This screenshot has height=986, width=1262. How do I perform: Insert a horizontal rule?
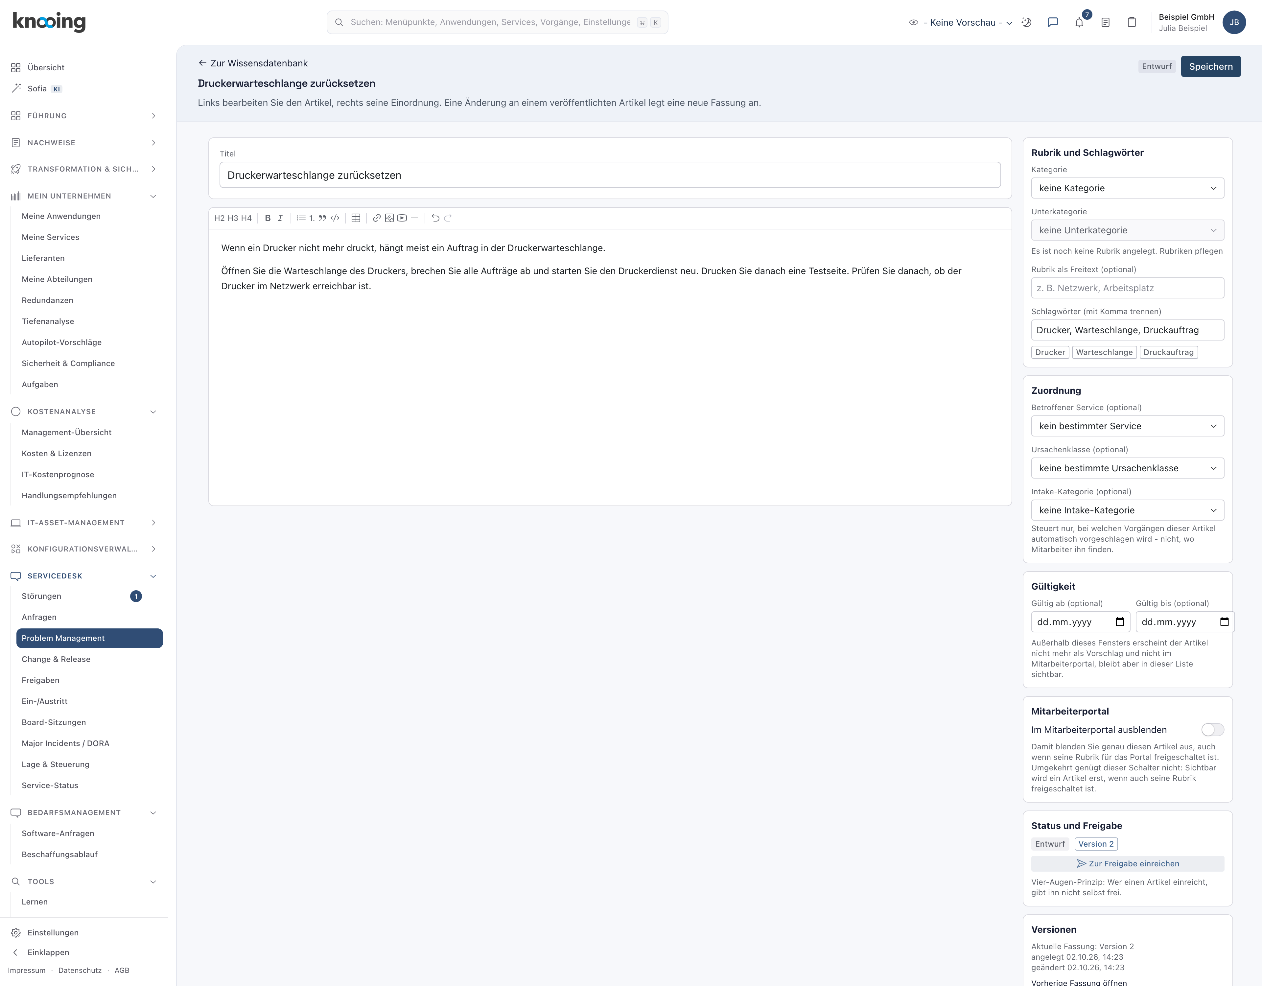coord(414,218)
